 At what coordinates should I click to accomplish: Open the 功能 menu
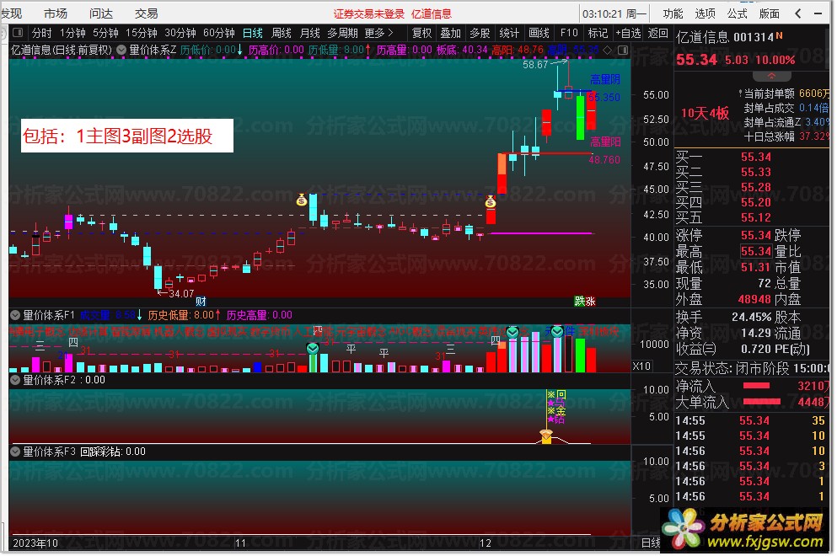click(x=673, y=13)
